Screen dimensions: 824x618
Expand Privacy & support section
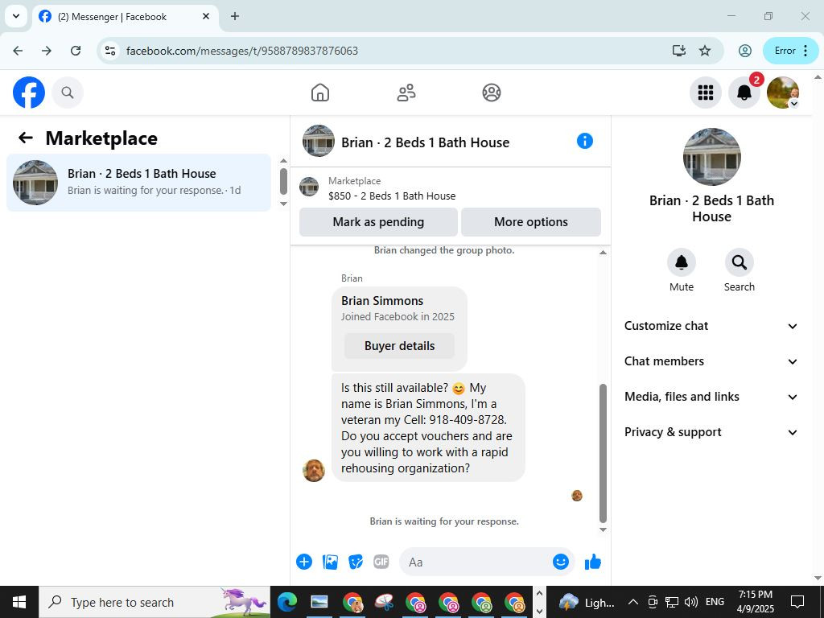tap(711, 432)
